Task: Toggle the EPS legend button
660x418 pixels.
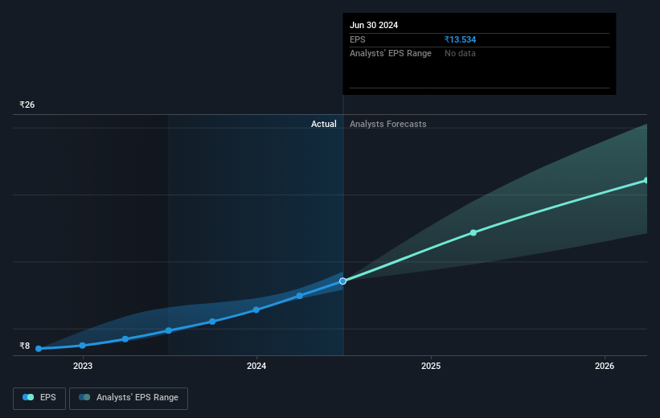Action: point(39,398)
